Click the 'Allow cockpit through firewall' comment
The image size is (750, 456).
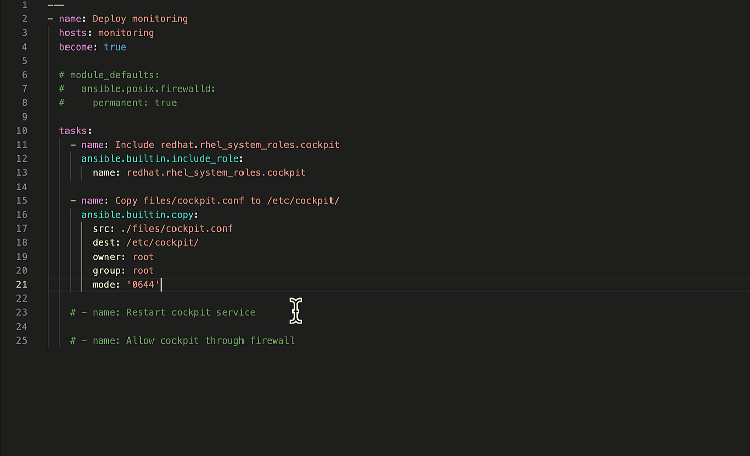(x=210, y=340)
